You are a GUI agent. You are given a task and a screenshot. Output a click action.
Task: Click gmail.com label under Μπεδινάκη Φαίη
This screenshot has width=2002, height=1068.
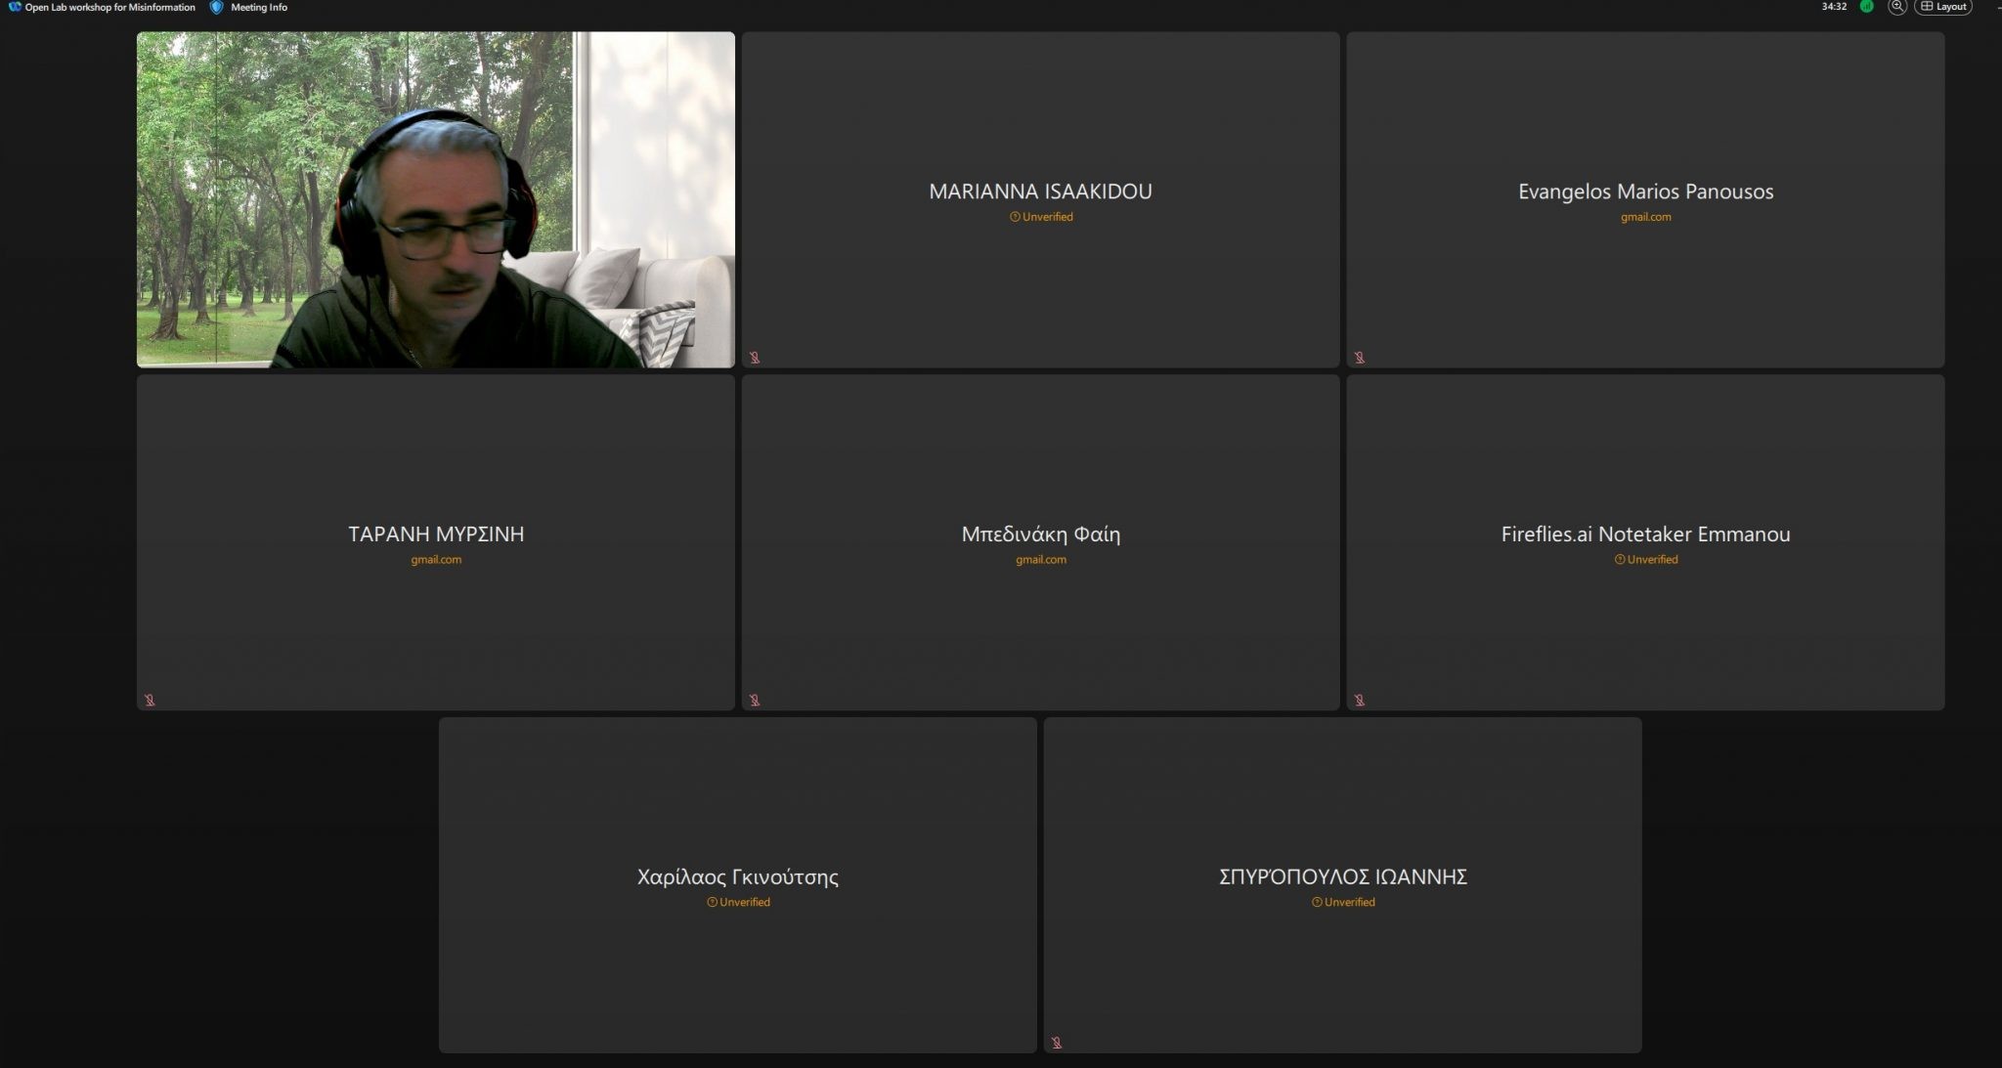coord(1040,560)
